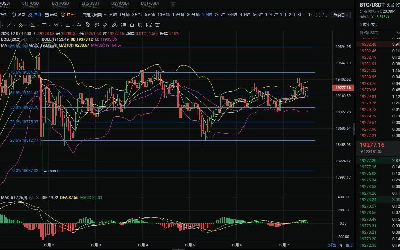Screen dimensions: 400x250
Task: Click the link-style drawing tool icon
Action: 97,25
